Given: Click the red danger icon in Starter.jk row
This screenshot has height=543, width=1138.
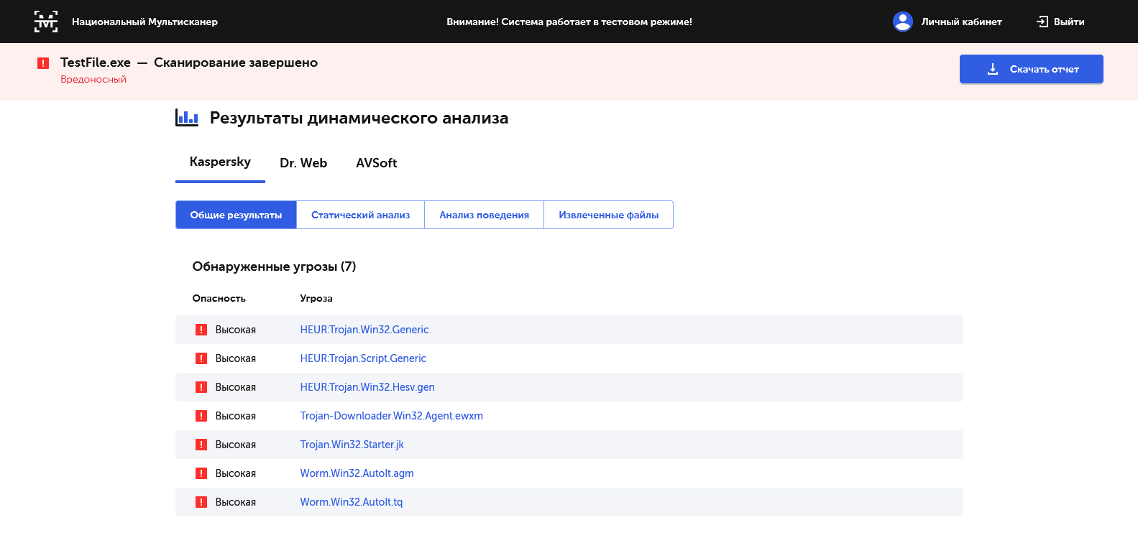Looking at the screenshot, I should [x=201, y=445].
